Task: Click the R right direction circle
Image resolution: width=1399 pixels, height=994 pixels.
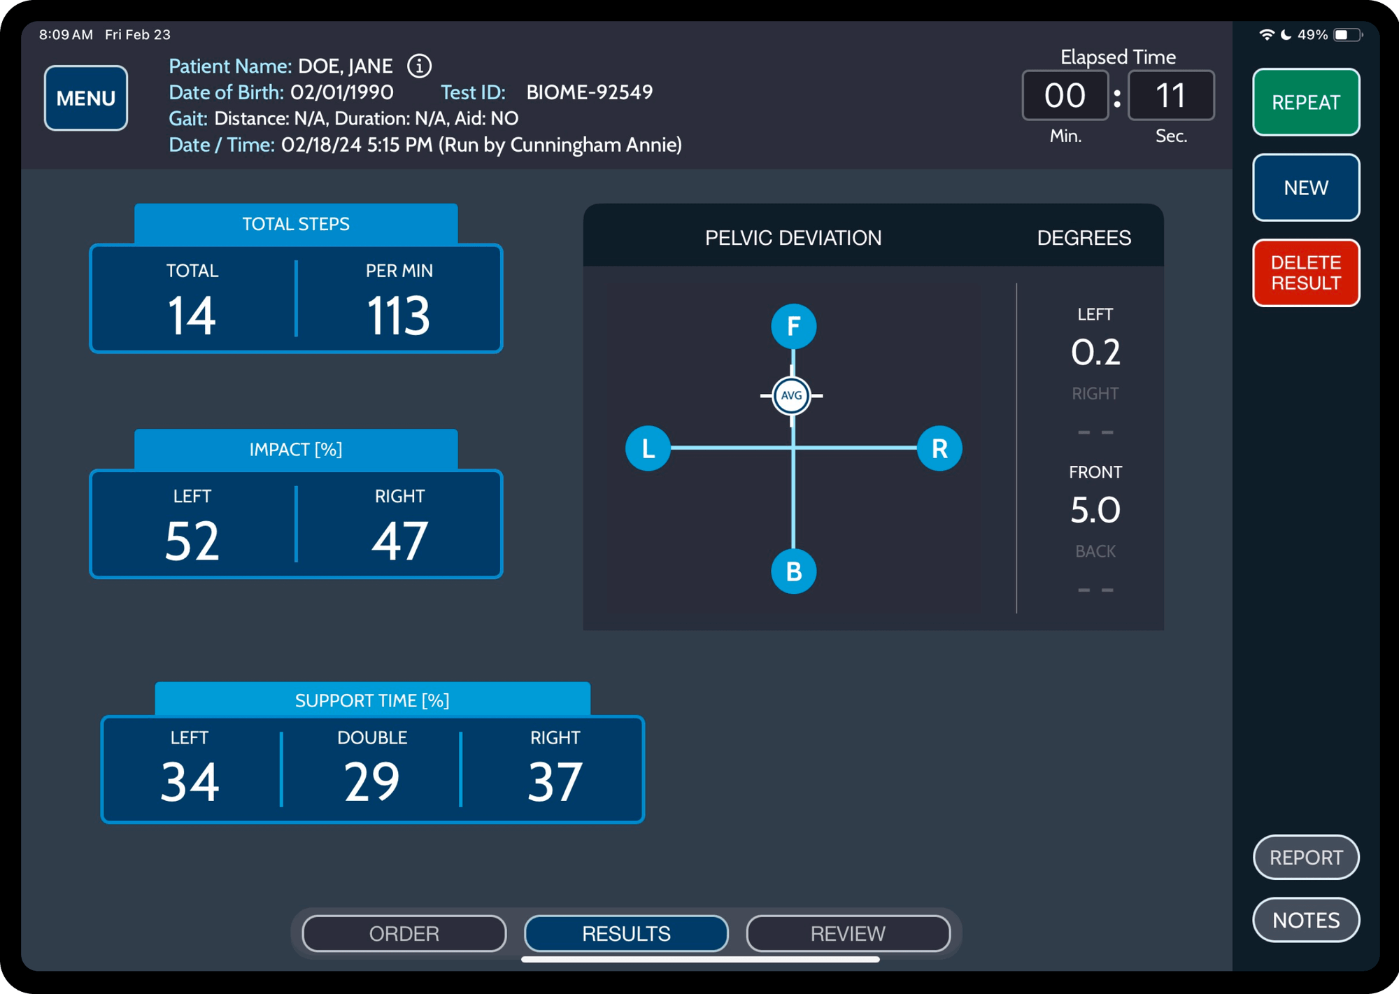Action: pos(939,448)
